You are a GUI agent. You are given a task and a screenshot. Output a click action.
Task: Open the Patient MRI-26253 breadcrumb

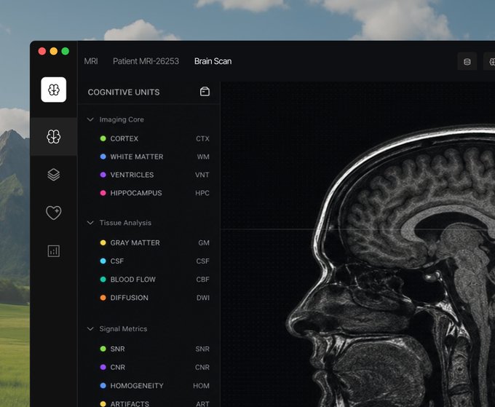(x=146, y=61)
